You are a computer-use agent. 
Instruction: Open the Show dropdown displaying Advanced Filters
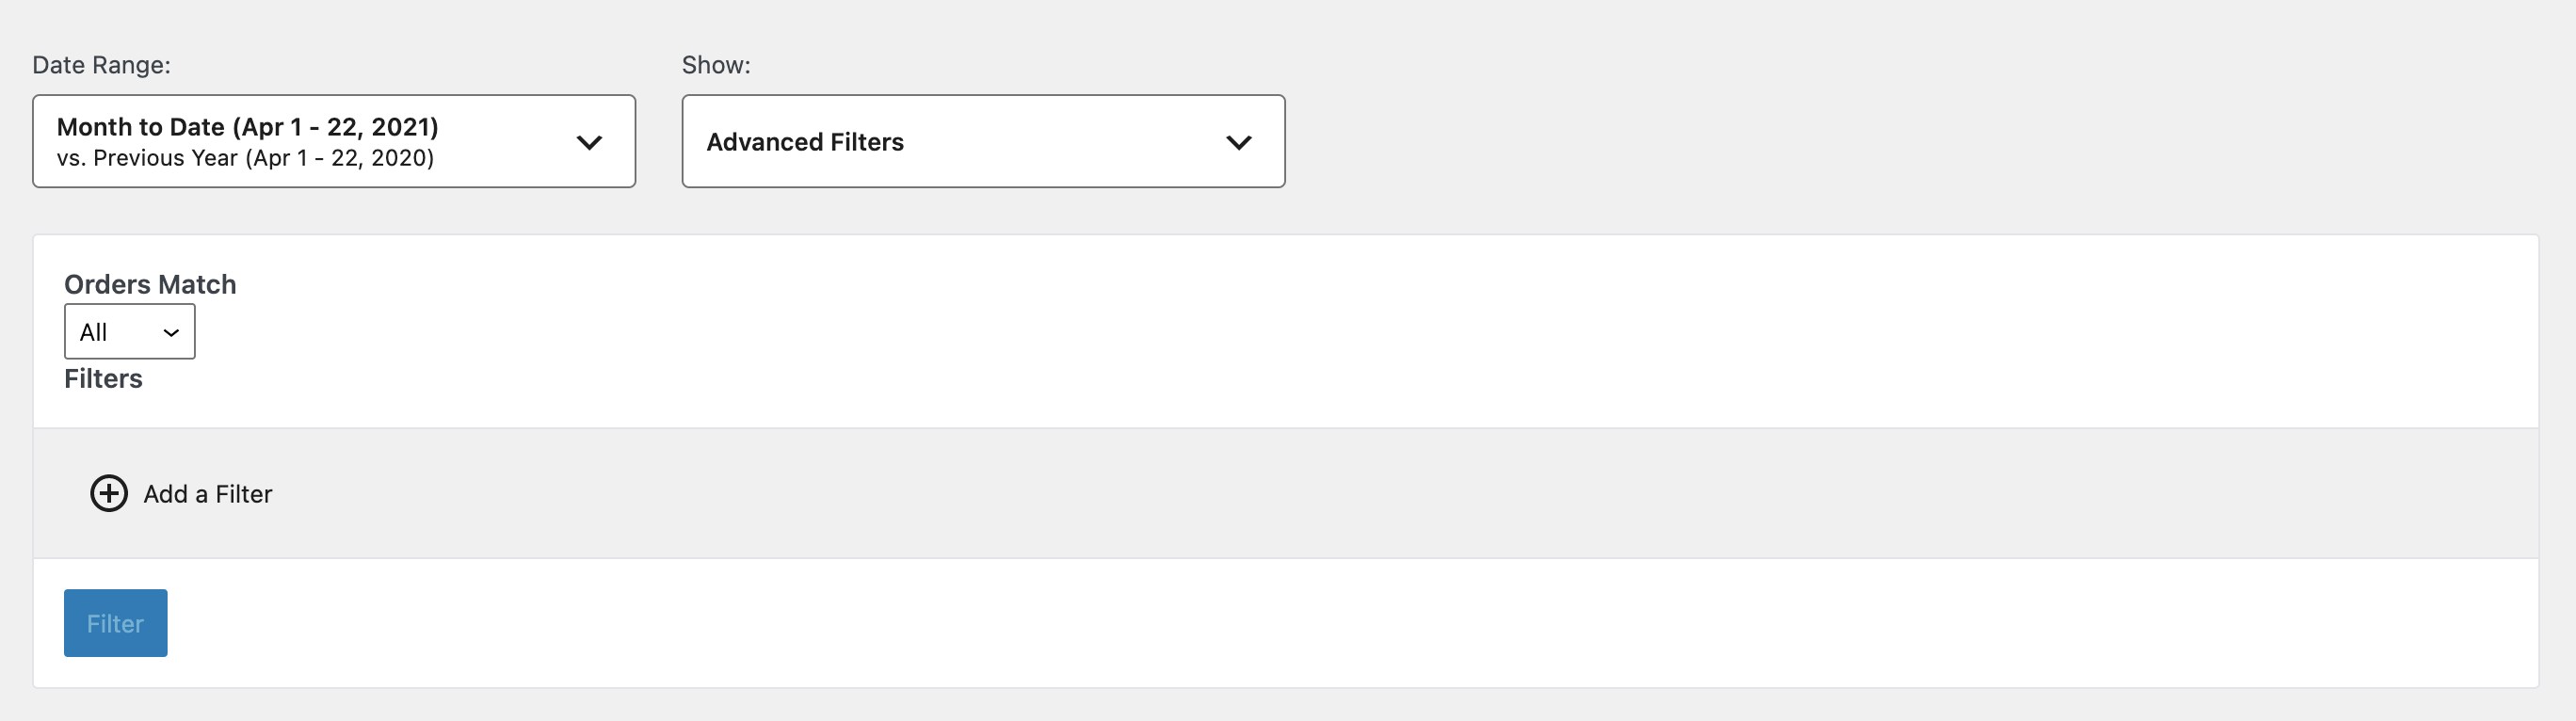(983, 141)
